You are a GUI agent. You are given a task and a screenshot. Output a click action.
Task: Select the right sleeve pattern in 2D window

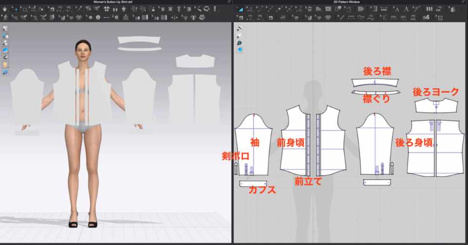click(x=374, y=145)
